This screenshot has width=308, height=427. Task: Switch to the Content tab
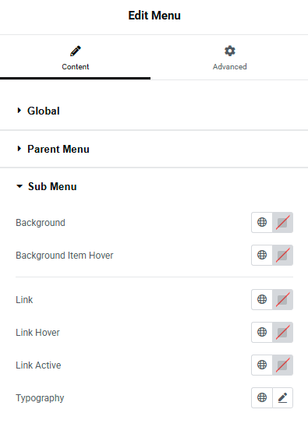point(75,57)
